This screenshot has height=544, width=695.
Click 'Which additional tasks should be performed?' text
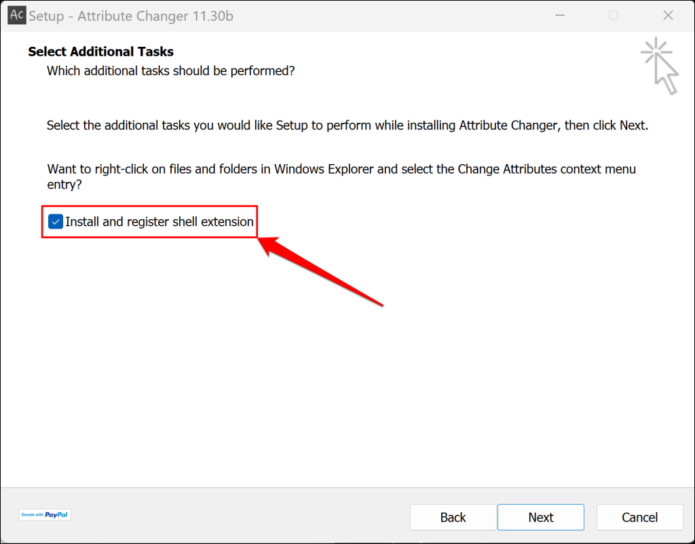pyautogui.click(x=170, y=71)
